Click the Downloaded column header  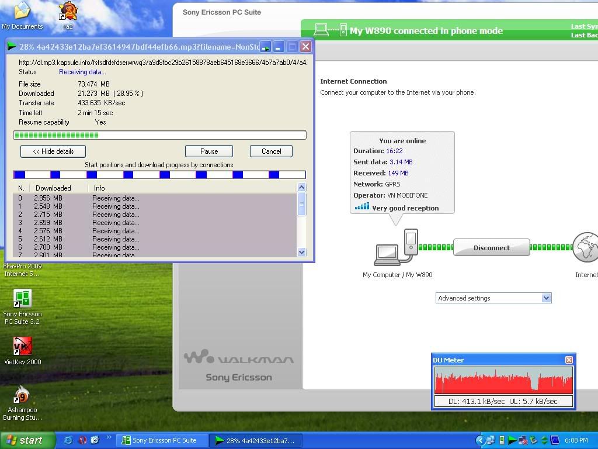pos(53,188)
